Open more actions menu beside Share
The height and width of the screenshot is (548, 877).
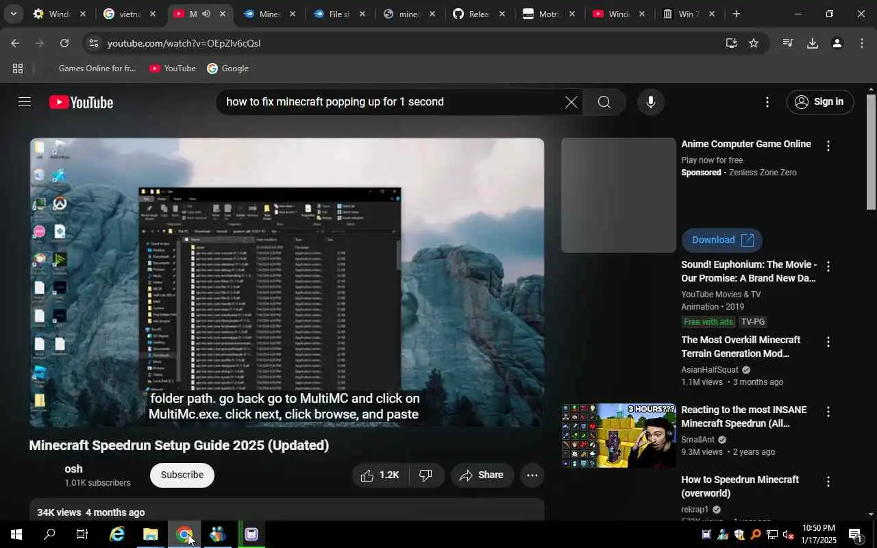[532, 475]
